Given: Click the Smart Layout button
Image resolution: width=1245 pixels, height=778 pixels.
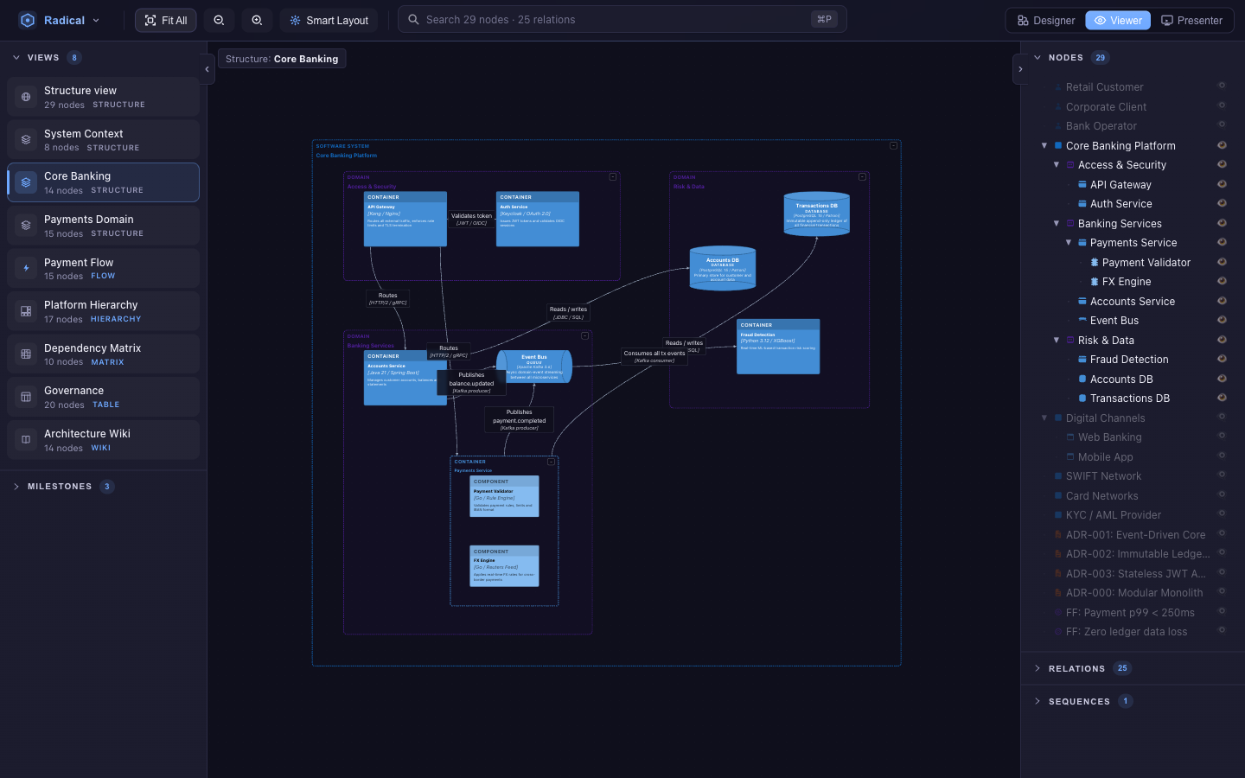Looking at the screenshot, I should pyautogui.click(x=329, y=20).
